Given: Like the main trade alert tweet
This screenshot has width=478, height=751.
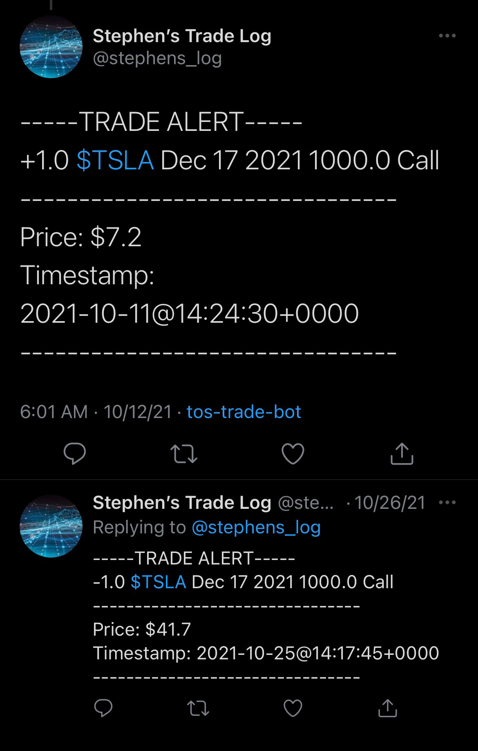Looking at the screenshot, I should (293, 454).
